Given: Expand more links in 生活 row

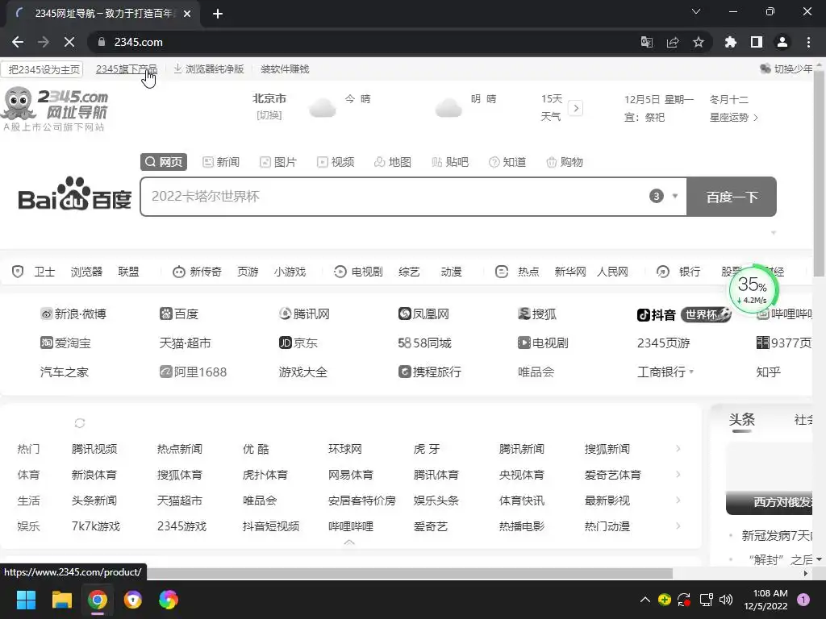Looking at the screenshot, I should coord(678,501).
